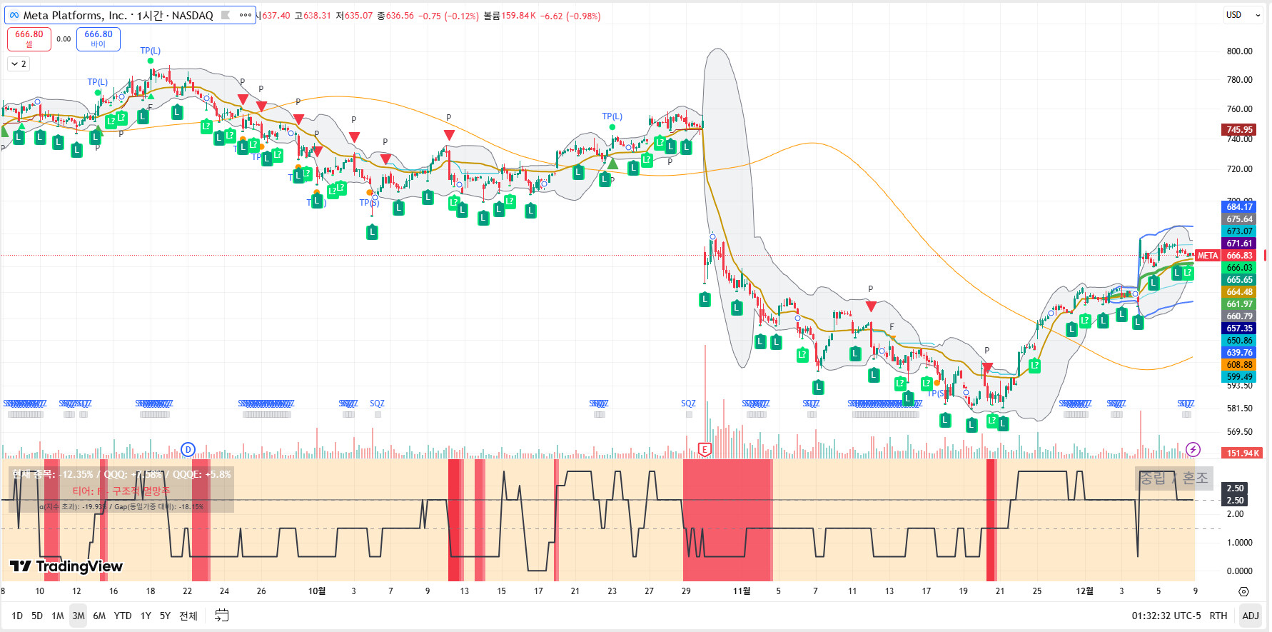Click the flag icon beside NASDAQ

(226, 15)
